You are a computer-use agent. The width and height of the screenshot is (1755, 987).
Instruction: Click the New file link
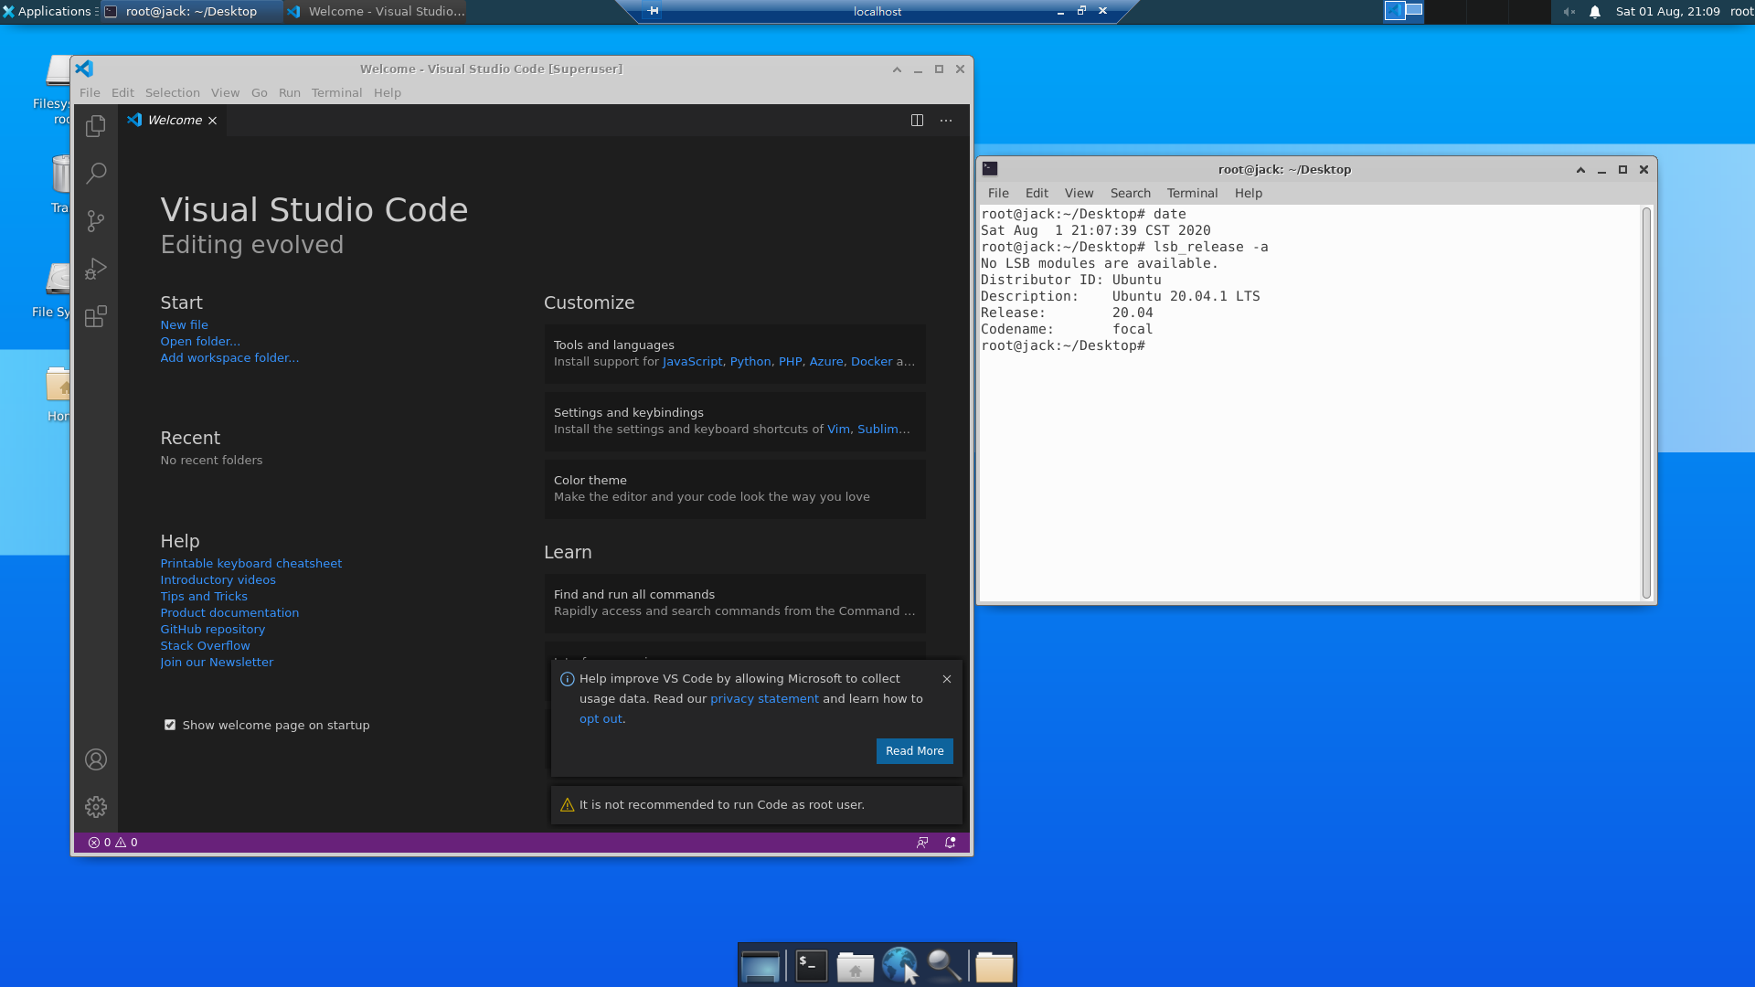185,325
